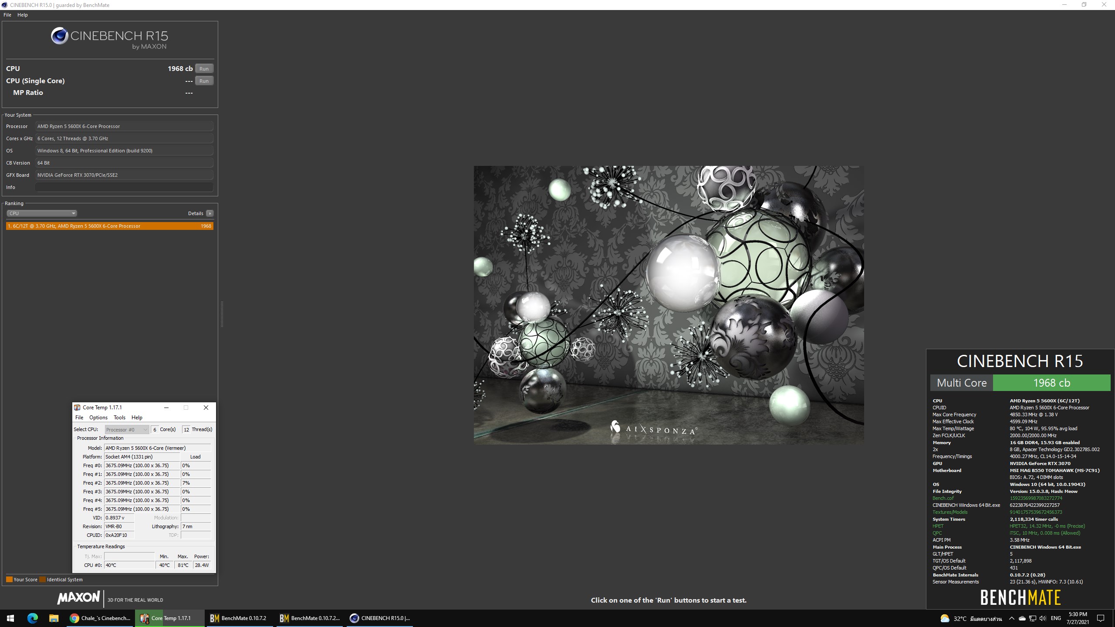This screenshot has height=627, width=1115.
Task: Minimize the Core Temp window
Action: (166, 408)
